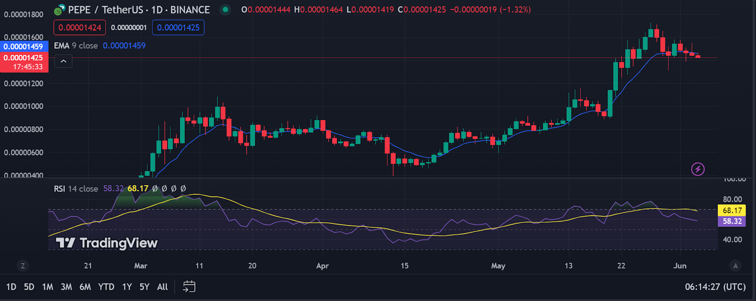Select the 6M time range
The height and width of the screenshot is (301, 756).
click(x=85, y=287)
